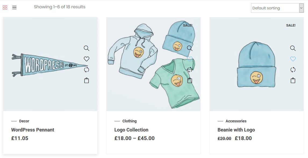Open the Decor category link
The height and width of the screenshot is (158, 308).
coord(24,121)
